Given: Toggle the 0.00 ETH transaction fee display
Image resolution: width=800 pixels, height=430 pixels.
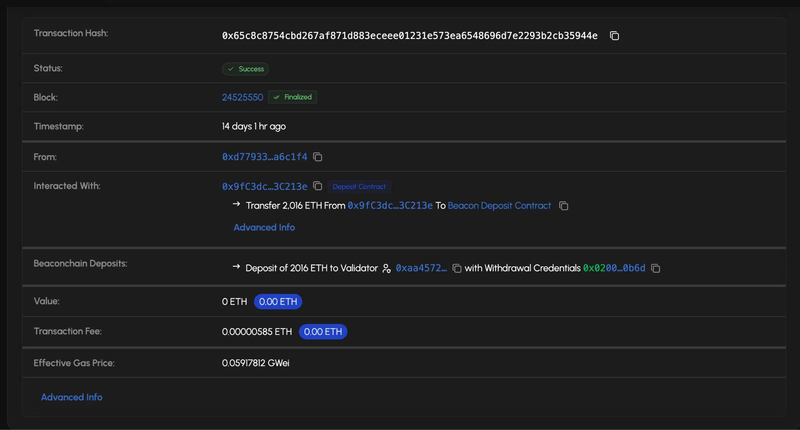Looking at the screenshot, I should click(323, 331).
